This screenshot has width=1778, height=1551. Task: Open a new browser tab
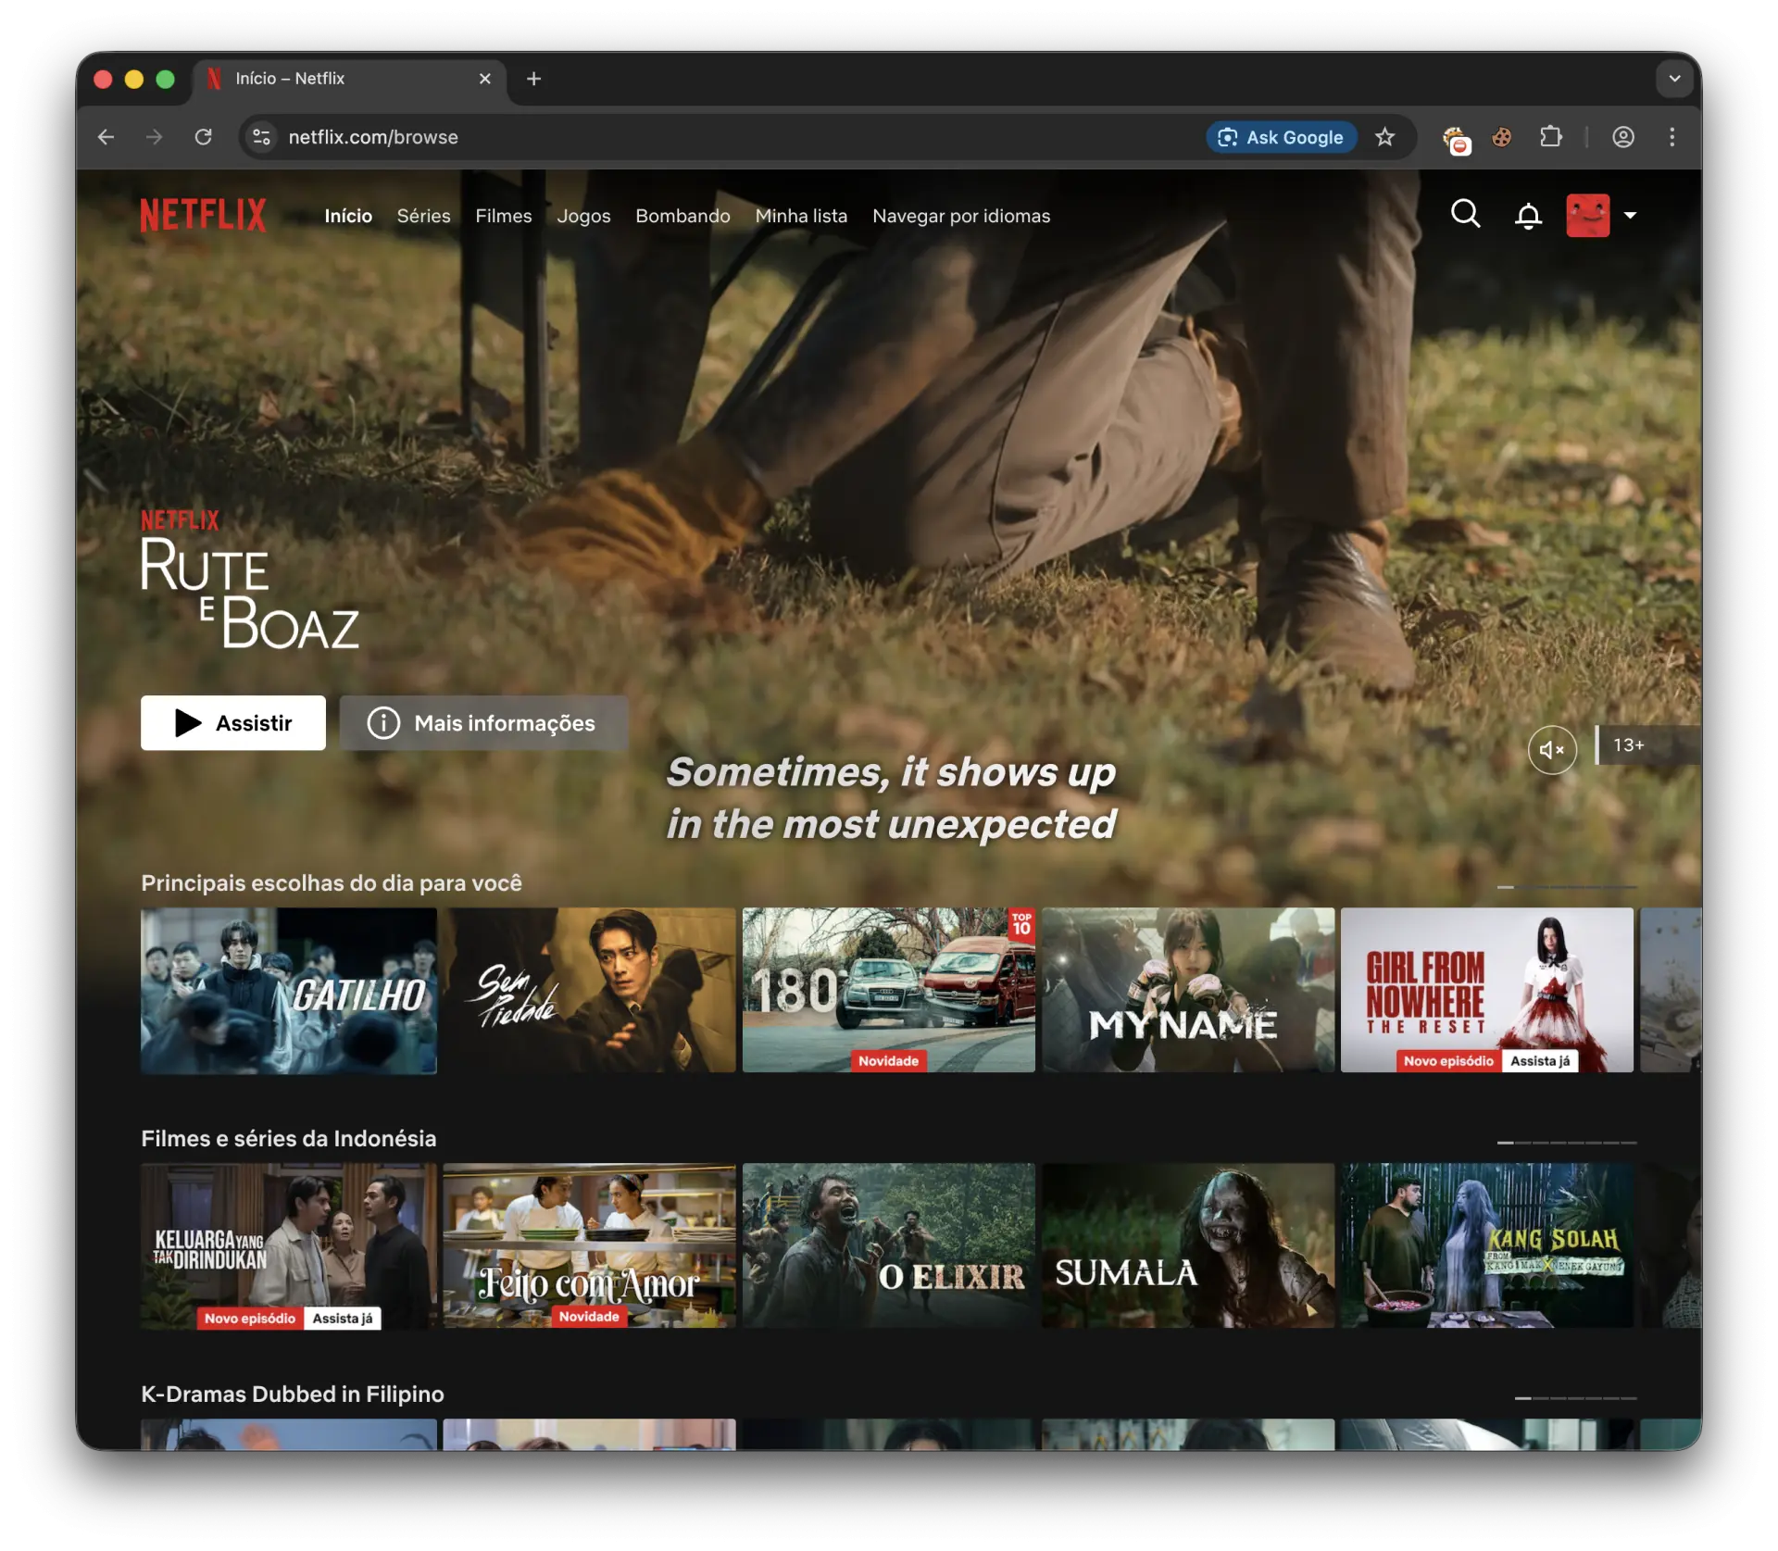tap(533, 79)
